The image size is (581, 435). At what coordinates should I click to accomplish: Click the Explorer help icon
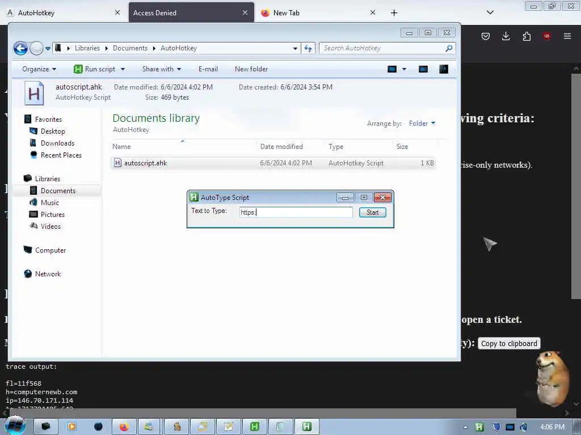pos(444,69)
